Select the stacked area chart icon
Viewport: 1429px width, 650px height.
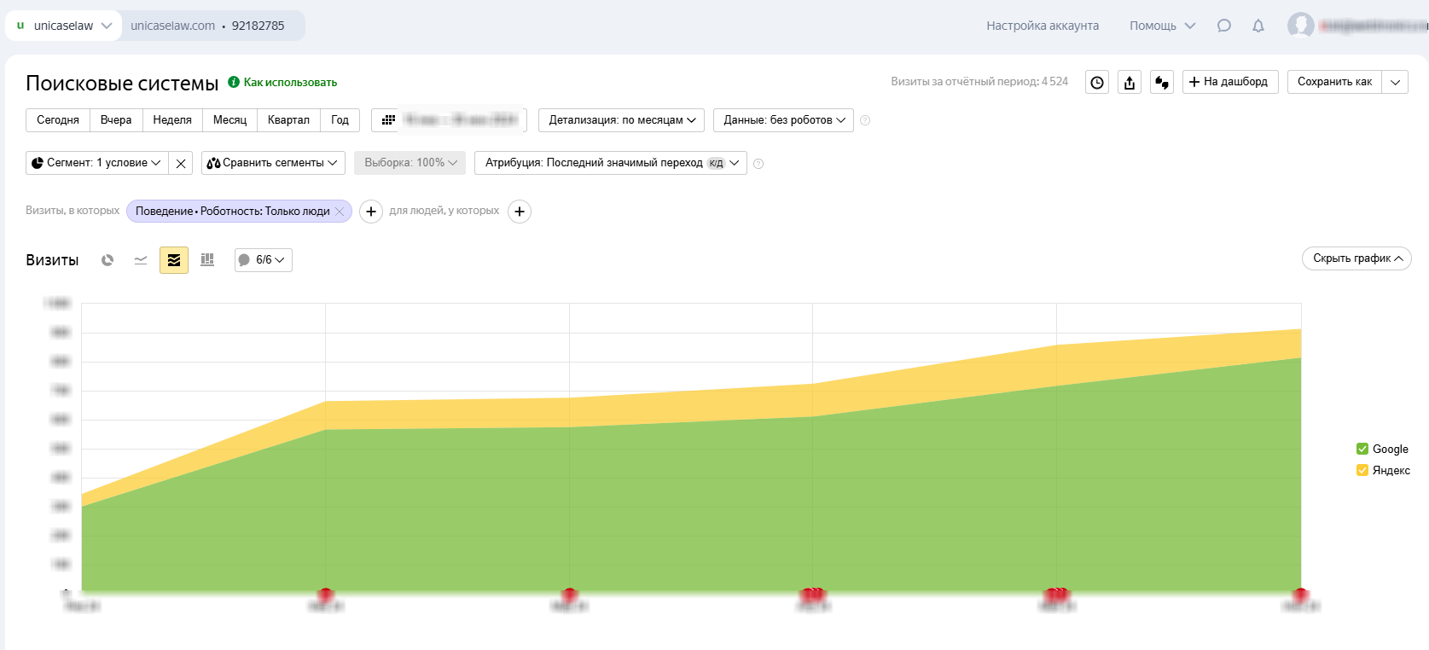tap(174, 260)
